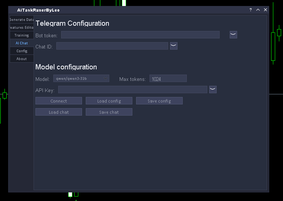
Task: Open the Model dropdown showing qwen/qwen3-32b
Action: tap(81, 78)
